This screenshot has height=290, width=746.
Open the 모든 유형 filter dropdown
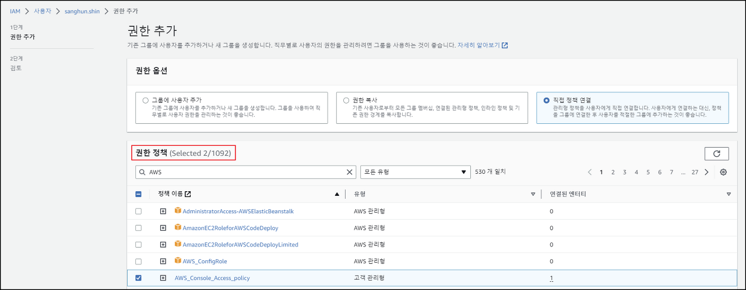click(415, 172)
